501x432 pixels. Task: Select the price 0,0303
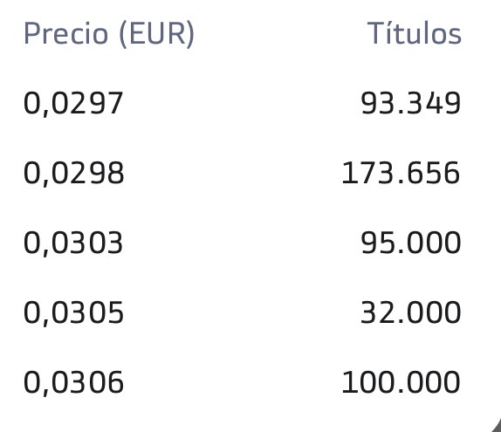[73, 243]
